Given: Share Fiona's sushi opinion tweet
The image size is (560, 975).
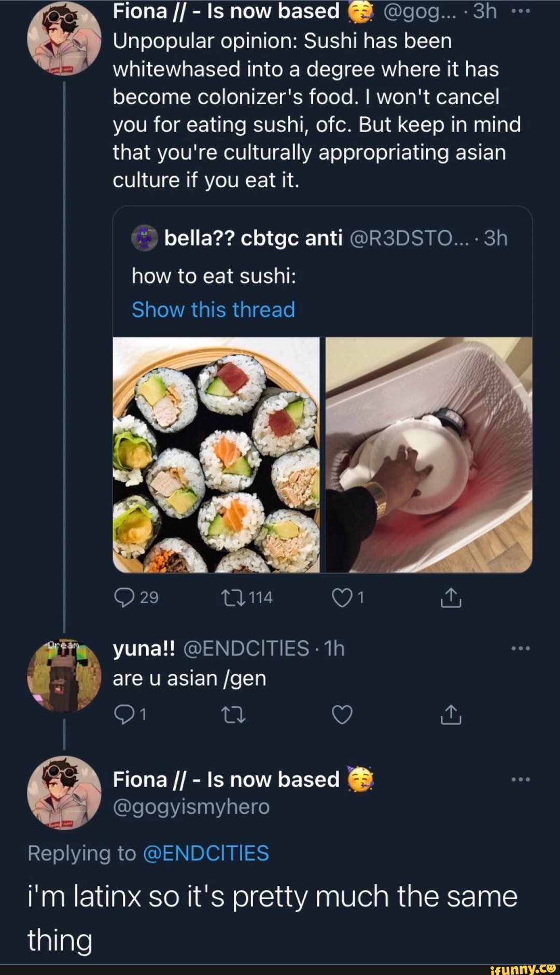Looking at the screenshot, I should click(x=451, y=598).
